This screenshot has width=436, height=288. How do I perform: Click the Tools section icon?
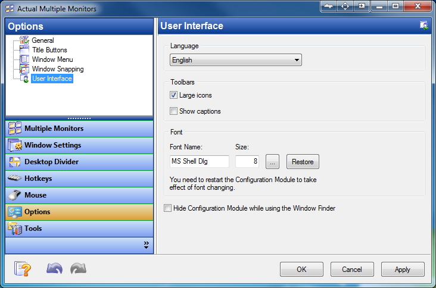(x=15, y=228)
